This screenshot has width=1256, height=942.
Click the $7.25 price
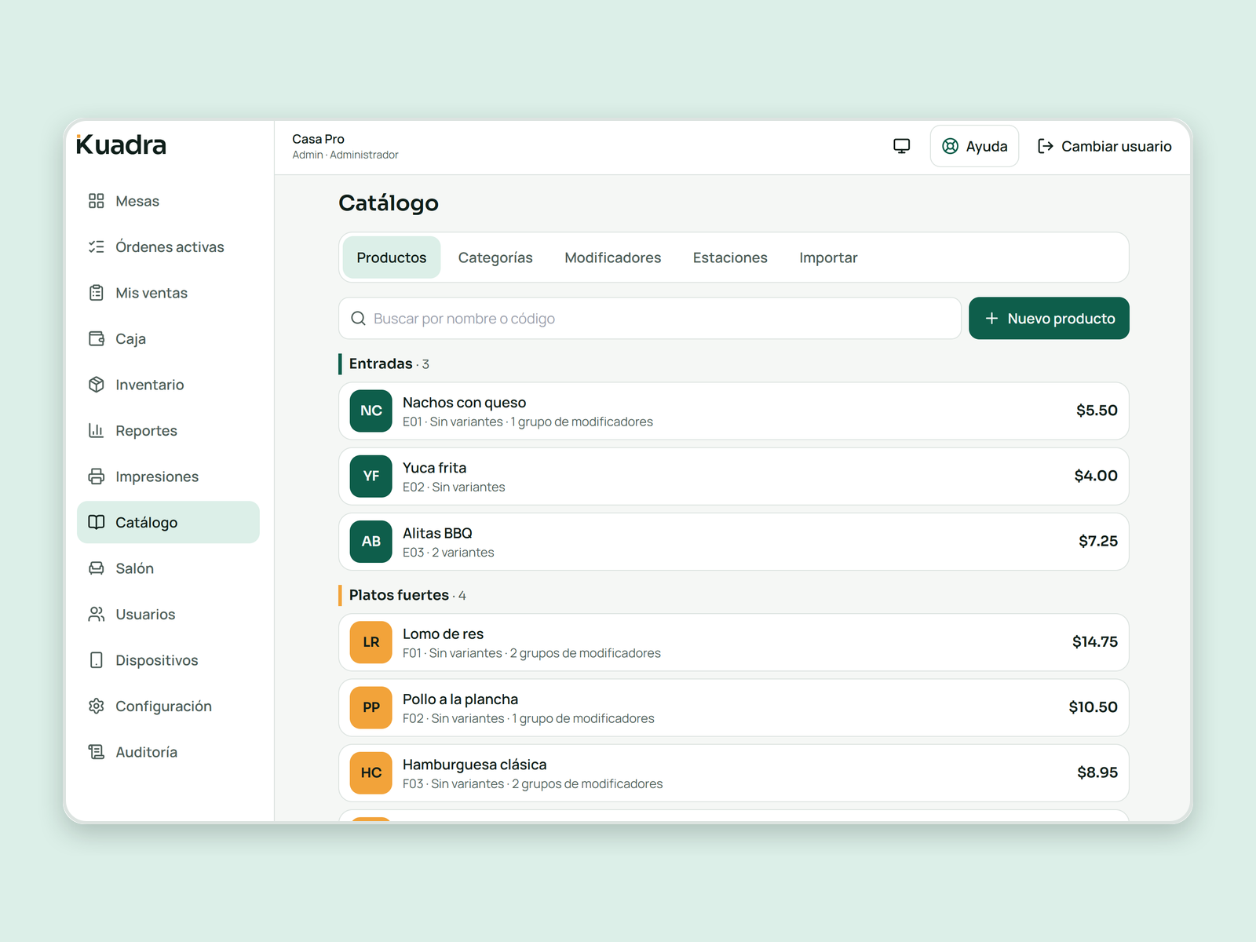tap(1098, 541)
